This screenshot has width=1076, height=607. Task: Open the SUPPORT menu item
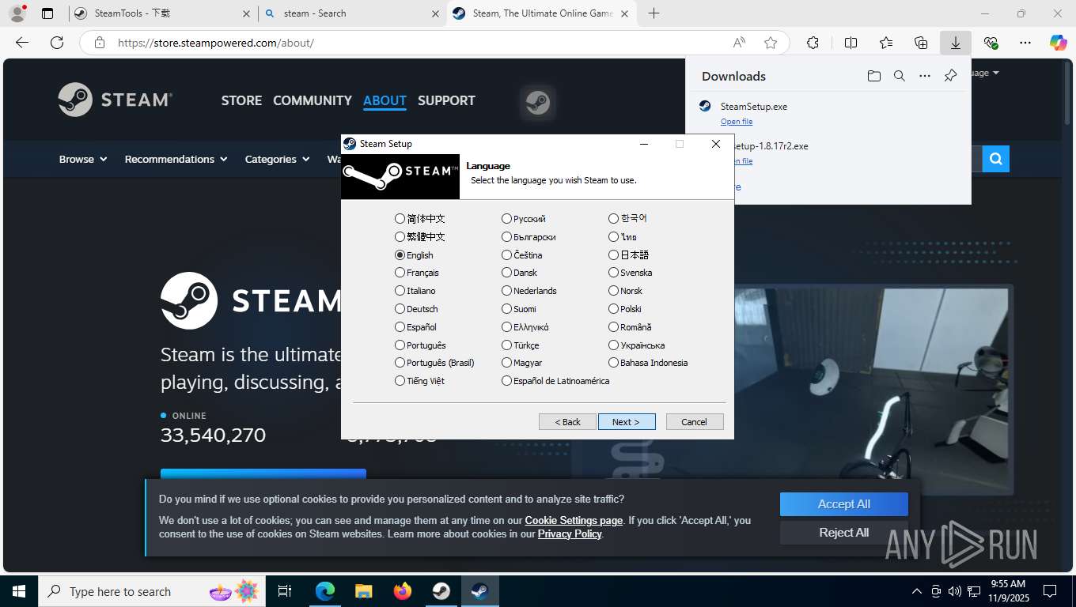pyautogui.click(x=446, y=100)
